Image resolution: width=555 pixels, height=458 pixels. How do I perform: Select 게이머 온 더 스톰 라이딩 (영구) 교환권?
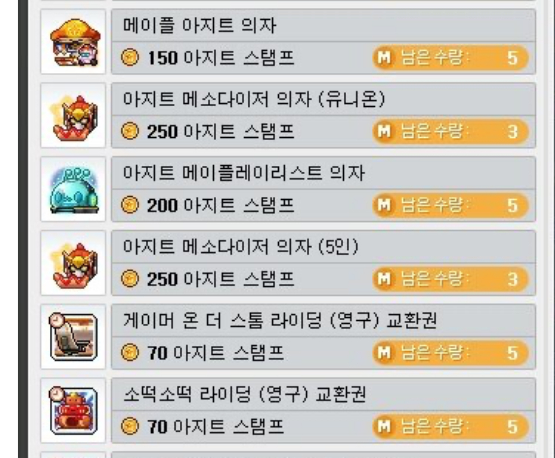[280, 320]
